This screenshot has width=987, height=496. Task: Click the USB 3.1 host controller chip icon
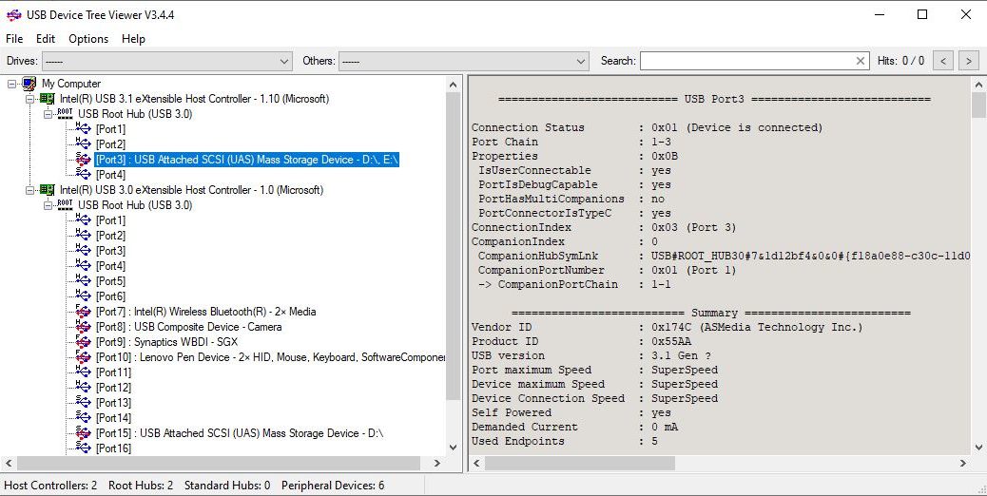[x=48, y=99]
